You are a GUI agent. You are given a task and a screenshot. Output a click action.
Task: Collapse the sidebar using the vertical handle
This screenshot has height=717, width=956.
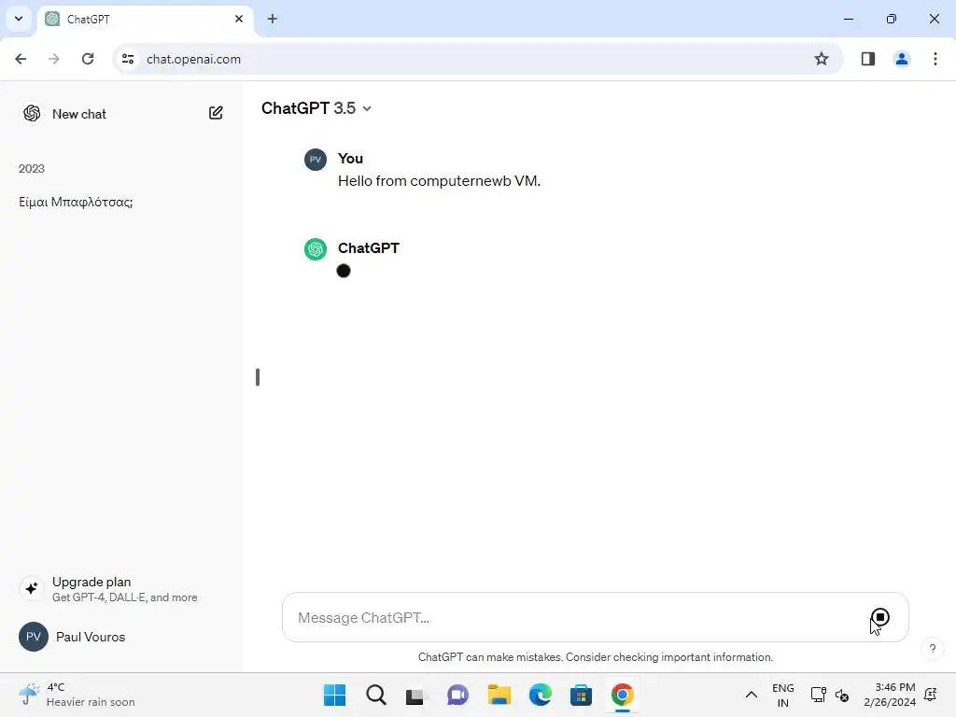coord(258,377)
